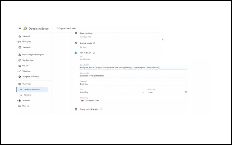The height and width of the screenshot is (145, 232).
Task: Click the Google AdSense logo
Action: click(x=36, y=28)
